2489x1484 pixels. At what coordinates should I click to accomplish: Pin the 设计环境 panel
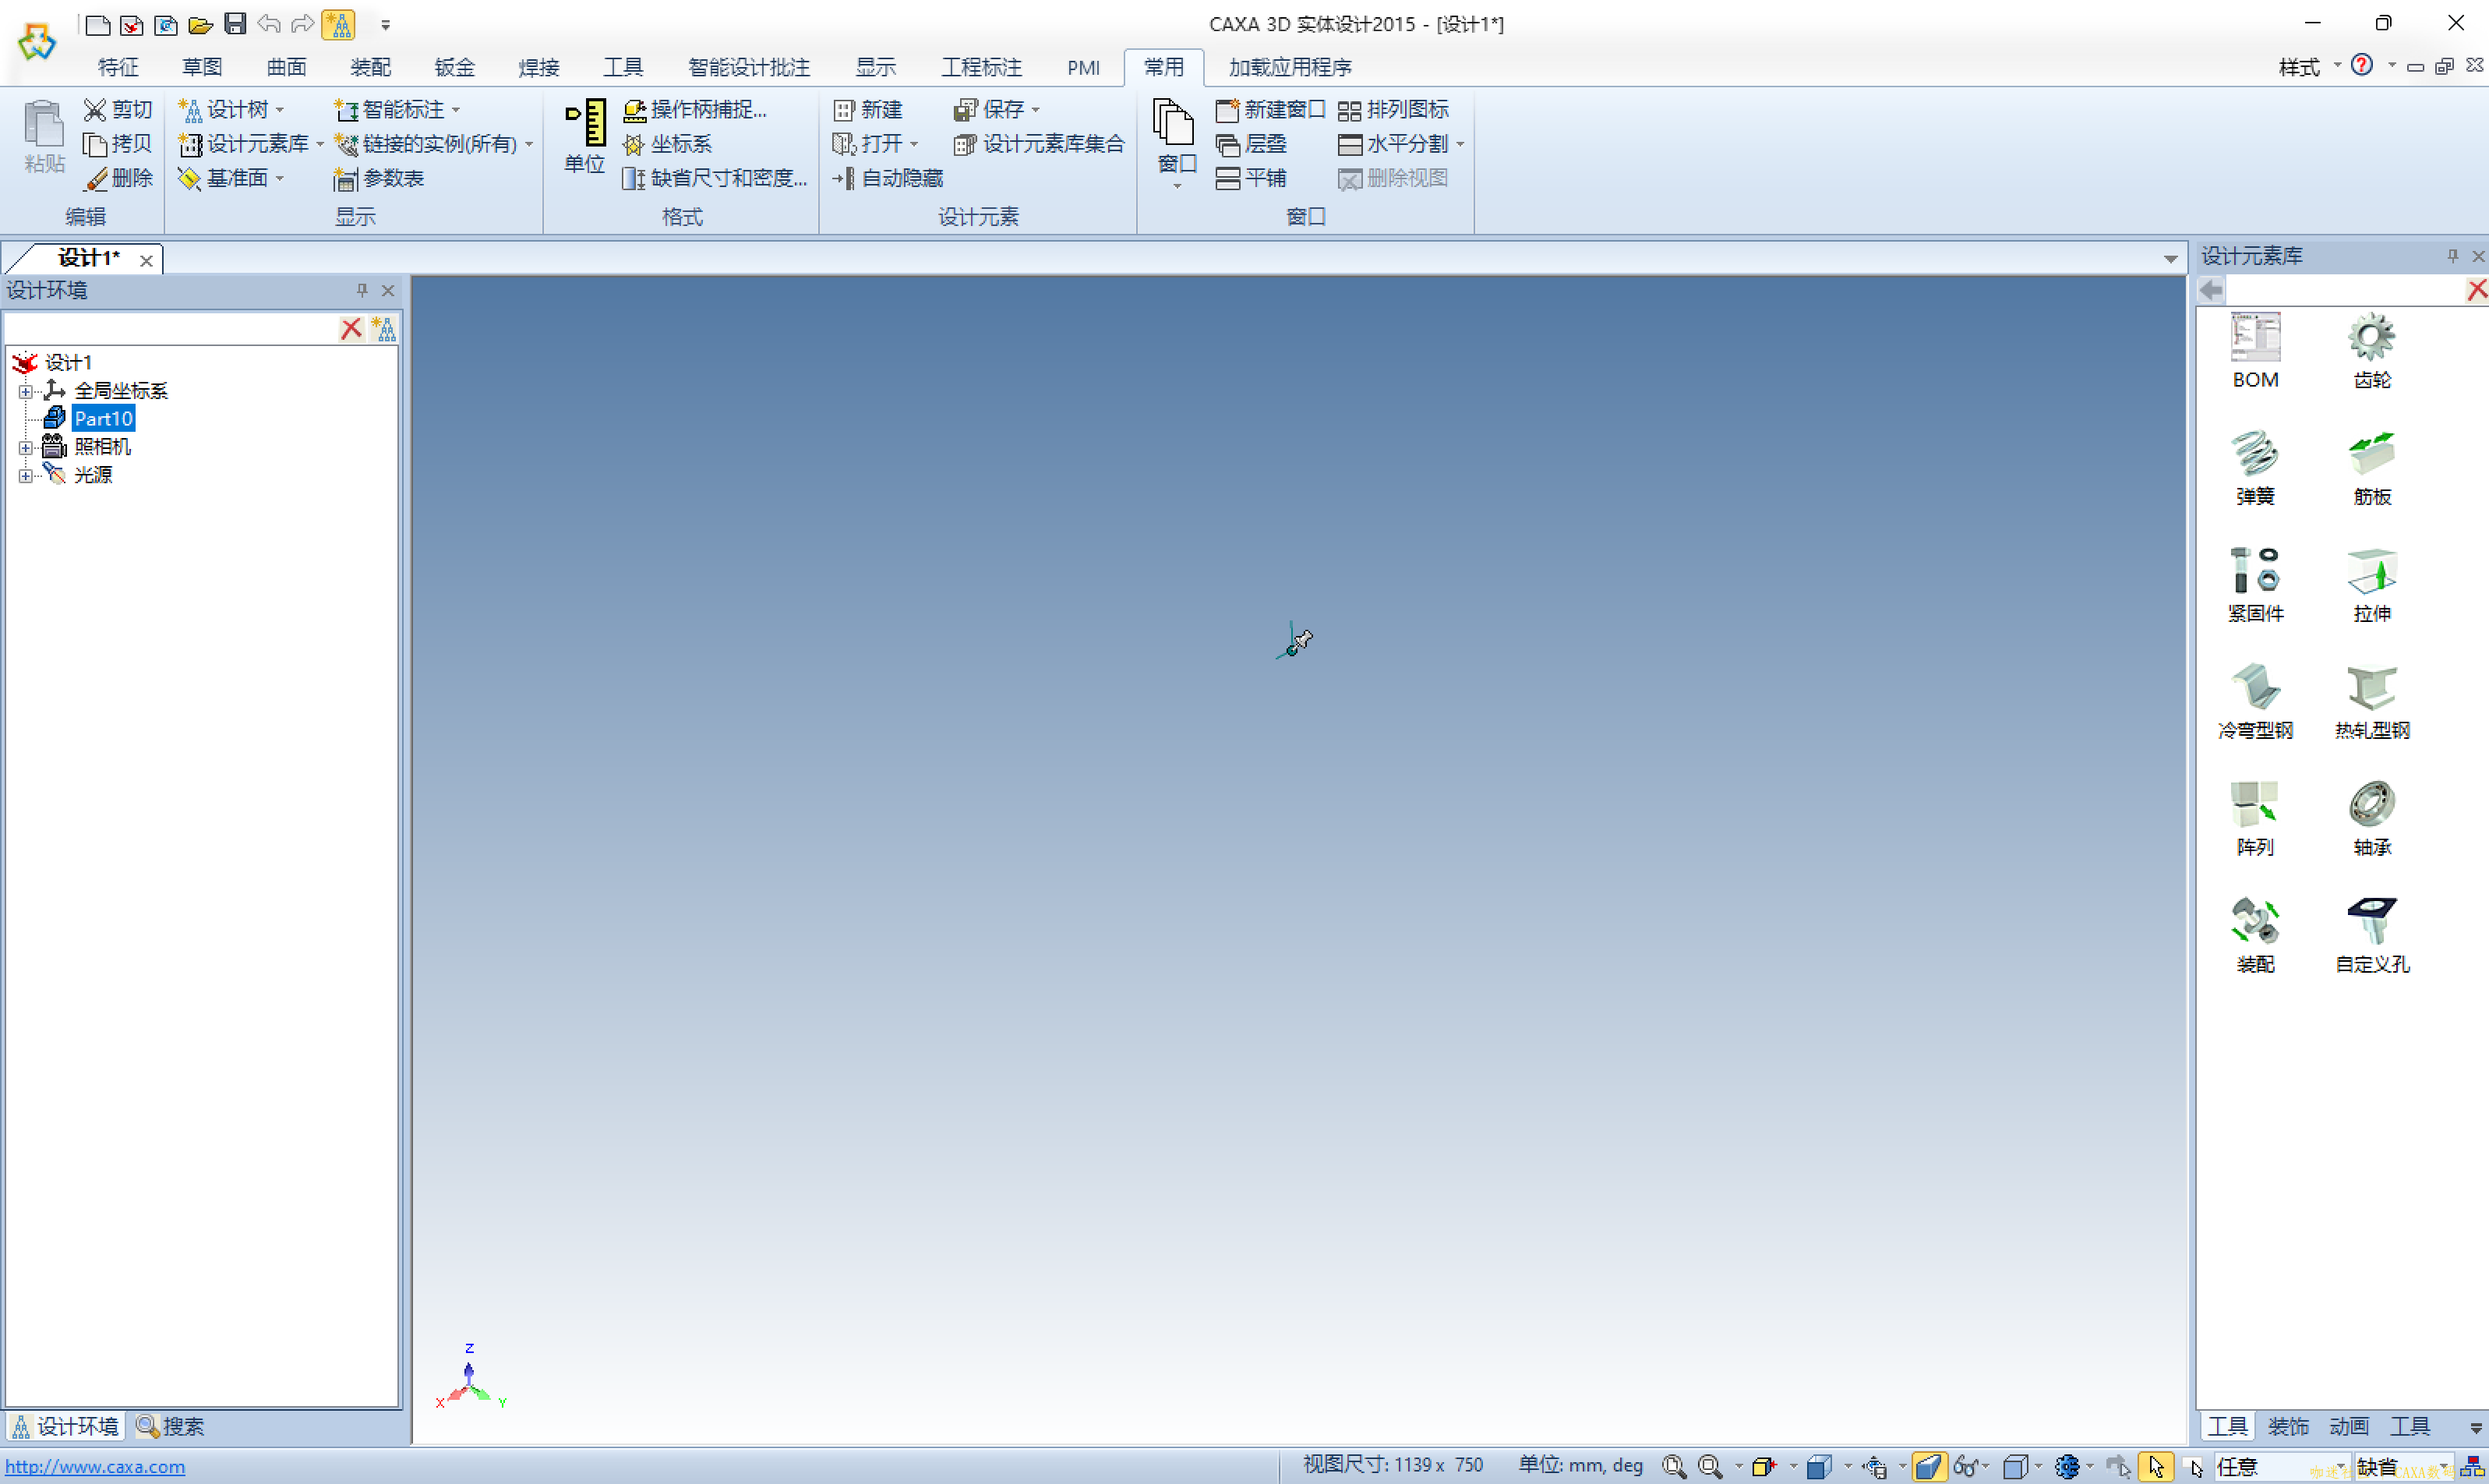pyautogui.click(x=362, y=290)
